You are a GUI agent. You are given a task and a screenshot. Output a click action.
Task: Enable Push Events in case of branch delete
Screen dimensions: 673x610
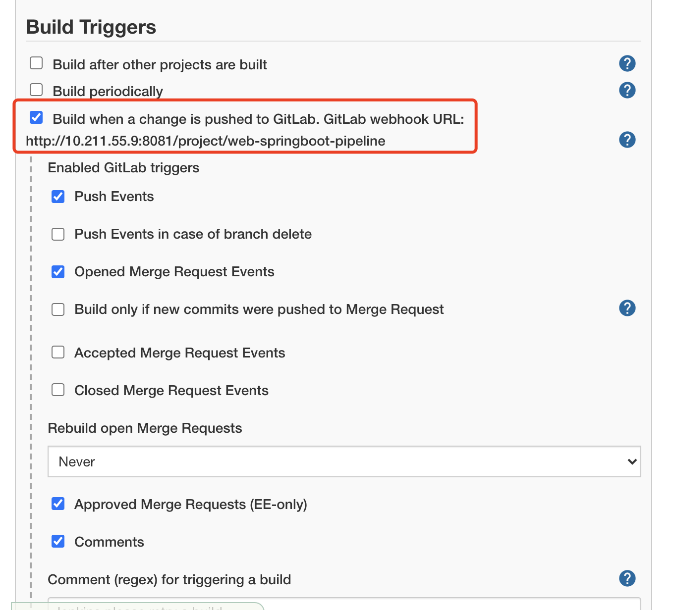pyautogui.click(x=58, y=234)
